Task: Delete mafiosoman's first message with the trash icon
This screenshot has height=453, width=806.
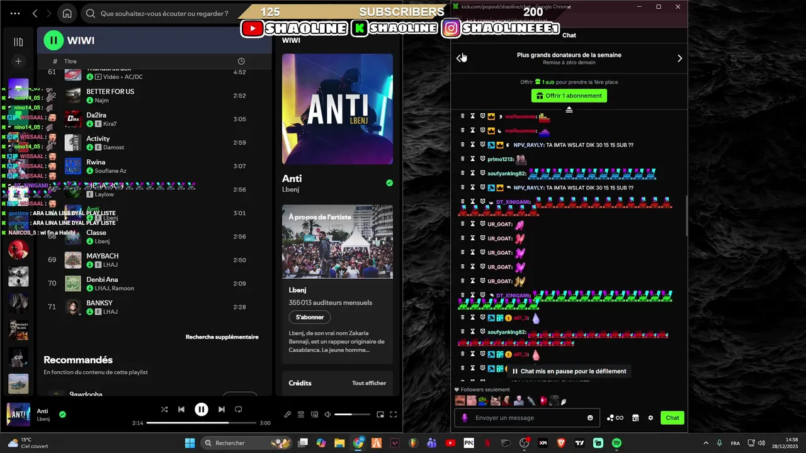Action: 463,116
